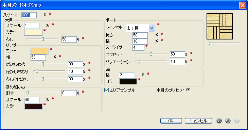
Task: Click the red dot beside きめ細かさ スケール
Action: click(x=53, y=98)
